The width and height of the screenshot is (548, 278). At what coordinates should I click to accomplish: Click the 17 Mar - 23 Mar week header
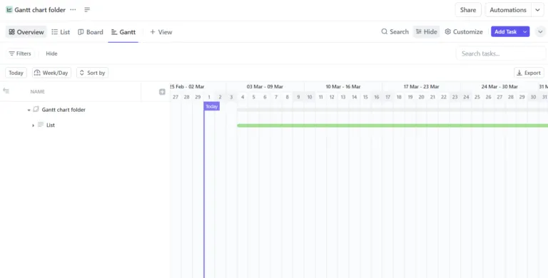tap(421, 87)
